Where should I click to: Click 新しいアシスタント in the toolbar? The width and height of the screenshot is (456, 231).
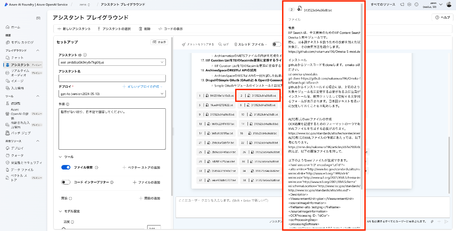tap(74, 29)
